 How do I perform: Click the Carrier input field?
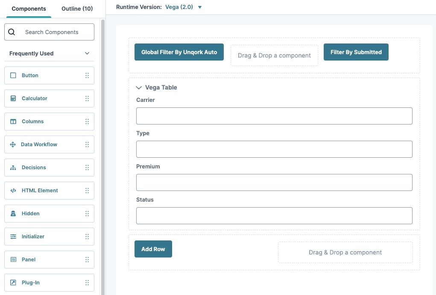[274, 116]
